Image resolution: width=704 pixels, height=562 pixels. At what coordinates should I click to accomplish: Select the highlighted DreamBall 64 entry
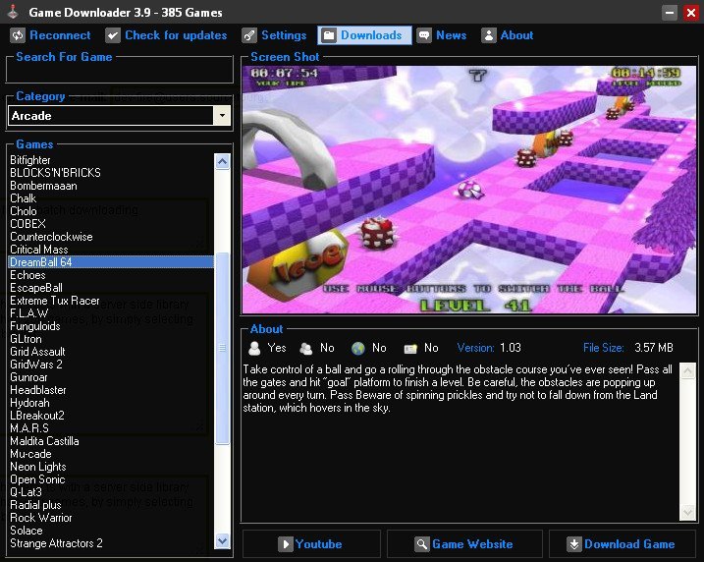coord(111,262)
